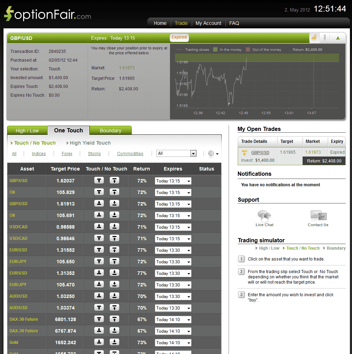352x354 pixels.
Task: Select Touch arrow for GBP/USD at 1.62037
Action: point(99,180)
